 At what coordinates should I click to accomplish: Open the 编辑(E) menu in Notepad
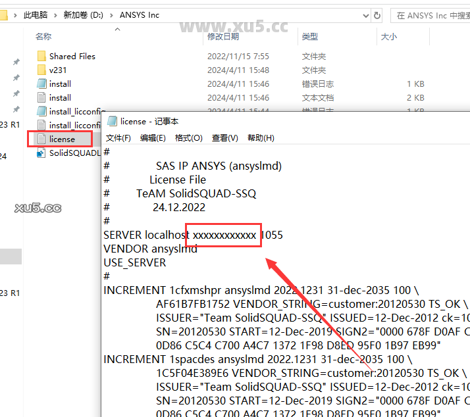(153, 138)
